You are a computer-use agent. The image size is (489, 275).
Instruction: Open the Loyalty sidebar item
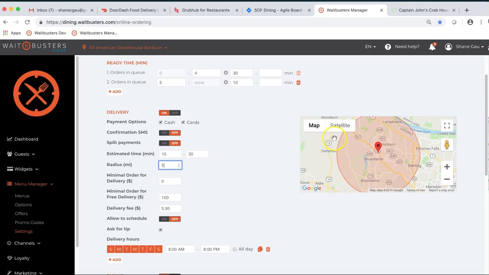(18, 258)
